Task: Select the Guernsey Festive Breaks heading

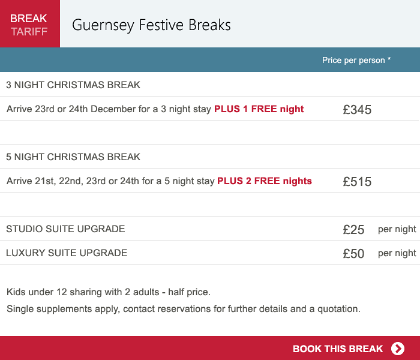Action: 151,25
